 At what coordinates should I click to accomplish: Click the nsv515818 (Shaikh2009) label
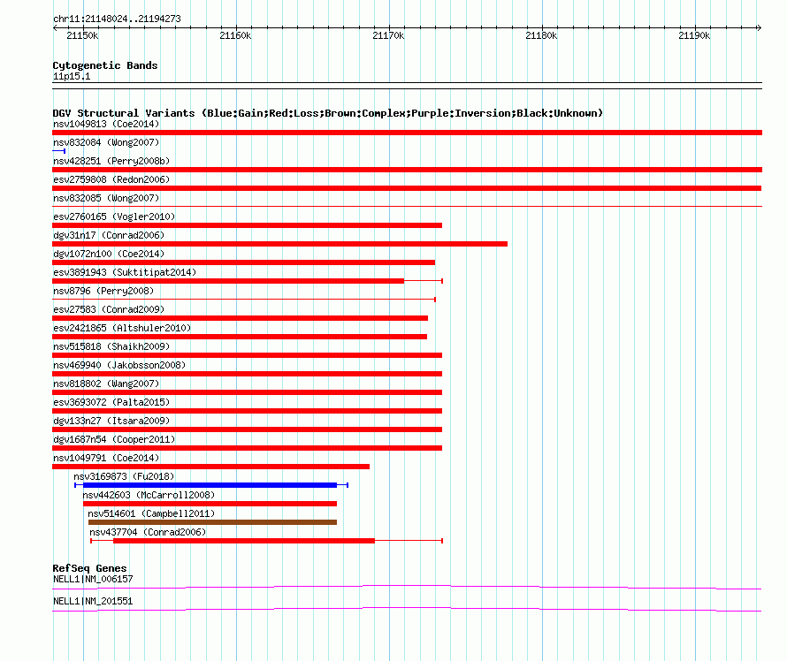click(x=111, y=346)
